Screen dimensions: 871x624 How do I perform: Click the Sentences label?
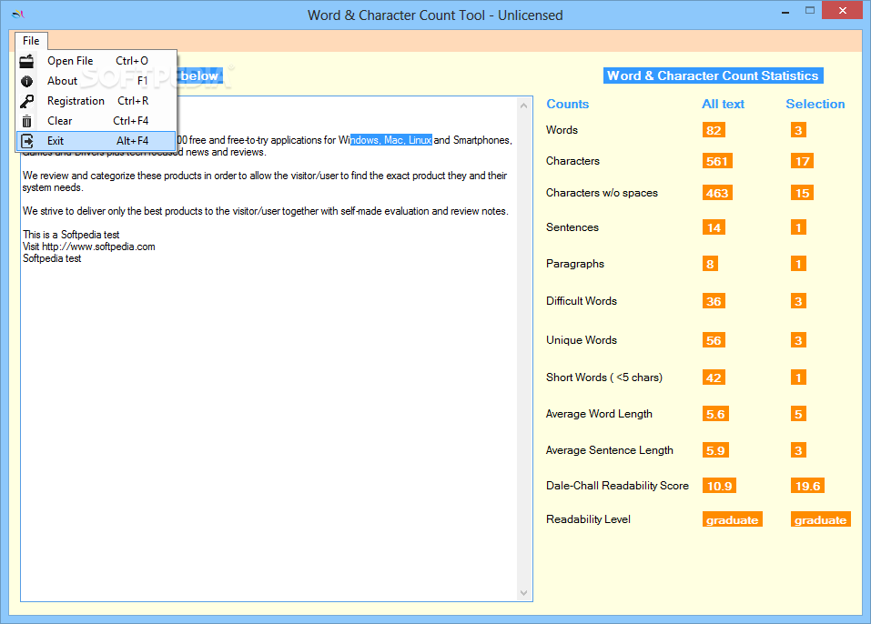(572, 227)
